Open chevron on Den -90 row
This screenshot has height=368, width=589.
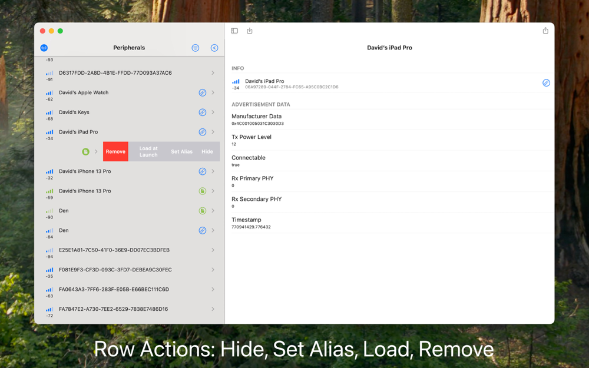213,211
